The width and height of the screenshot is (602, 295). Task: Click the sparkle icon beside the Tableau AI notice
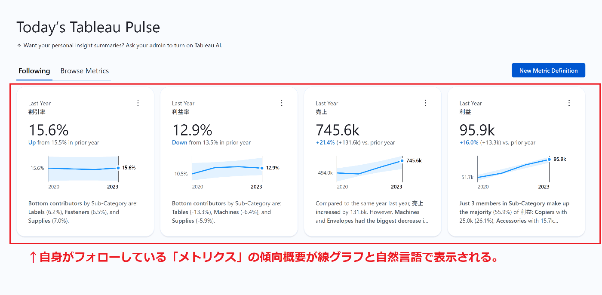[19, 45]
